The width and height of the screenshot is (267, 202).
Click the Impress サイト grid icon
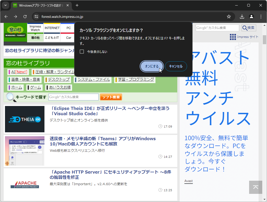click(233, 37)
